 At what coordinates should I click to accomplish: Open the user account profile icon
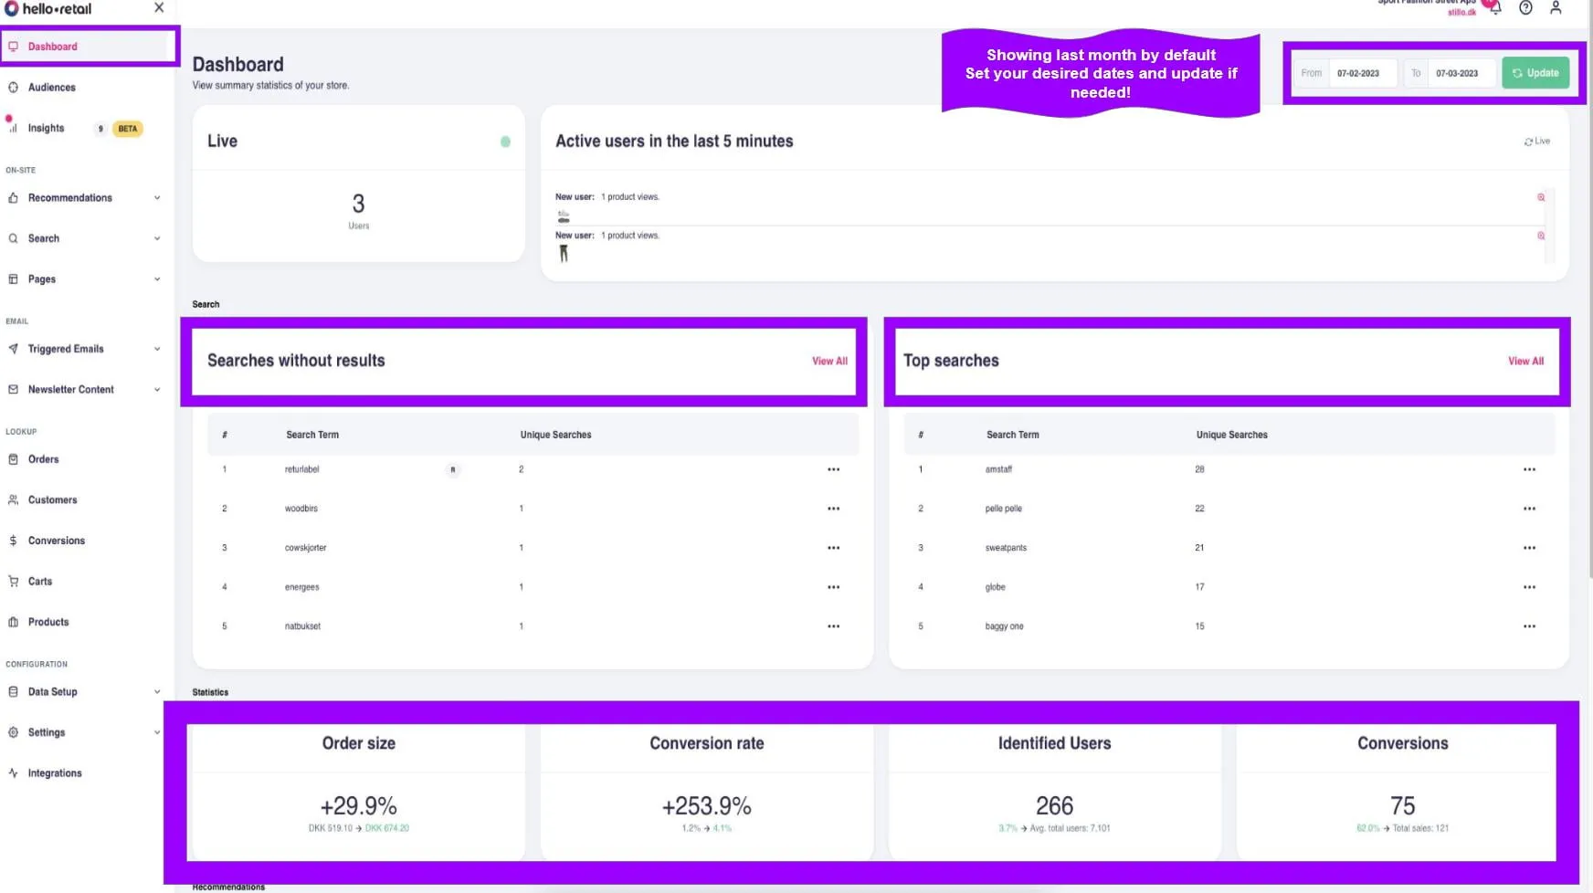(1556, 8)
